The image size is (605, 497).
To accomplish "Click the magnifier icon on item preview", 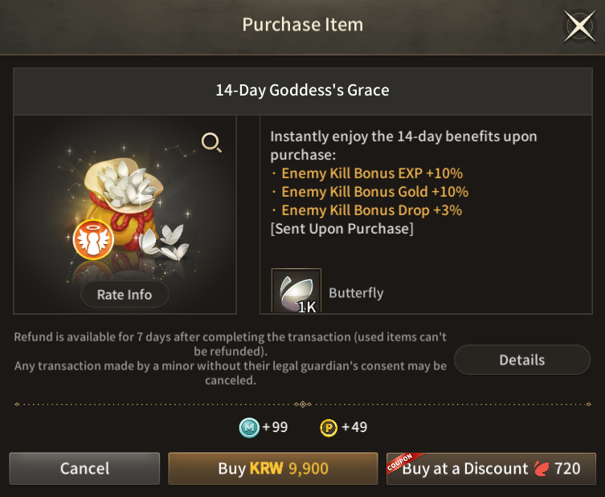I will click(x=211, y=143).
